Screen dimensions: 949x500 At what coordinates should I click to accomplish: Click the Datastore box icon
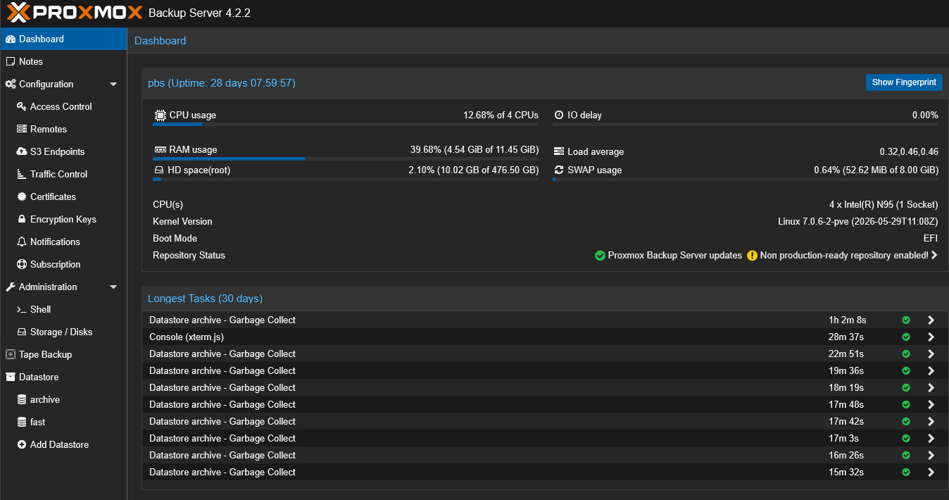click(x=11, y=377)
